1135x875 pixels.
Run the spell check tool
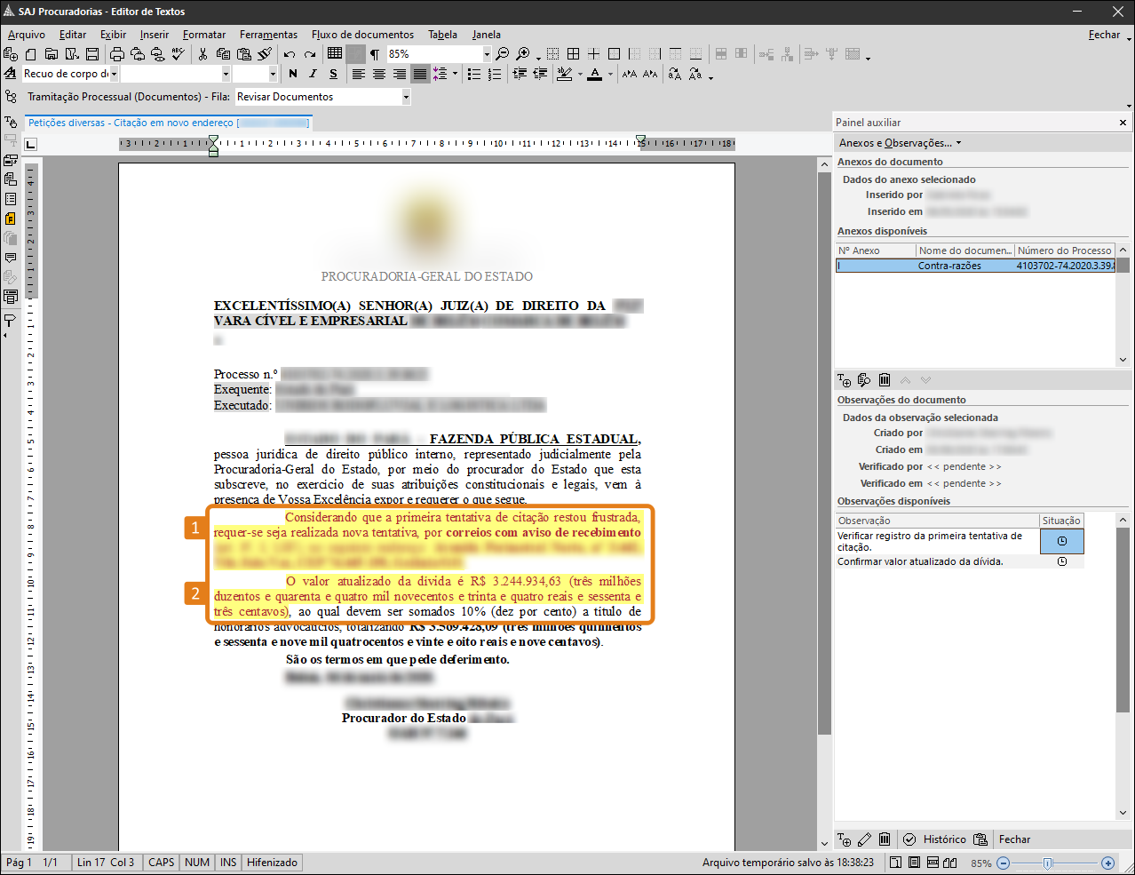(179, 54)
